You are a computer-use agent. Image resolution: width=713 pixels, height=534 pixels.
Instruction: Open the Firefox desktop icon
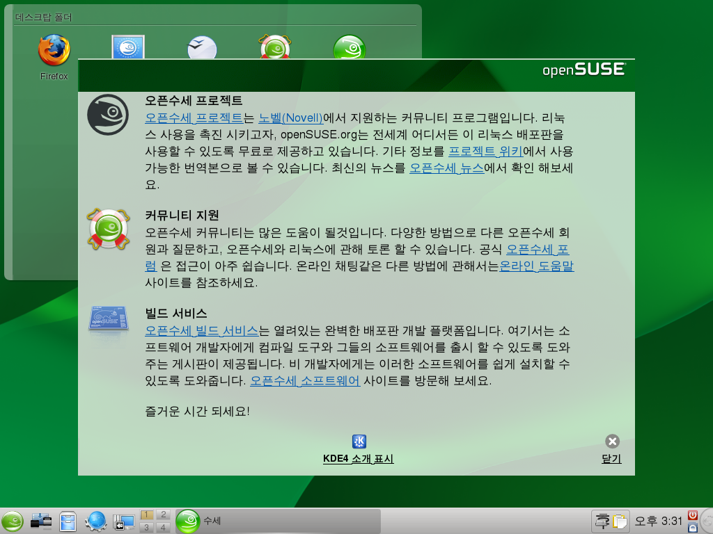click(54, 50)
